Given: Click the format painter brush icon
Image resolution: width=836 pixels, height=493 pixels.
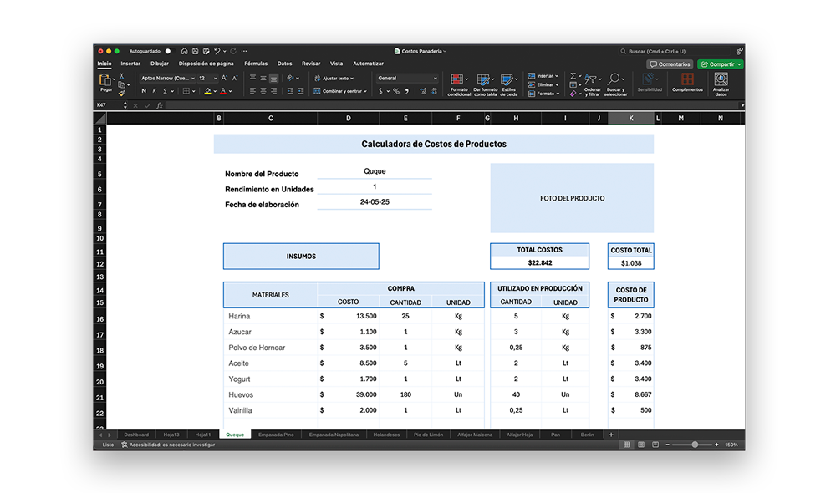Looking at the screenshot, I should (x=121, y=94).
